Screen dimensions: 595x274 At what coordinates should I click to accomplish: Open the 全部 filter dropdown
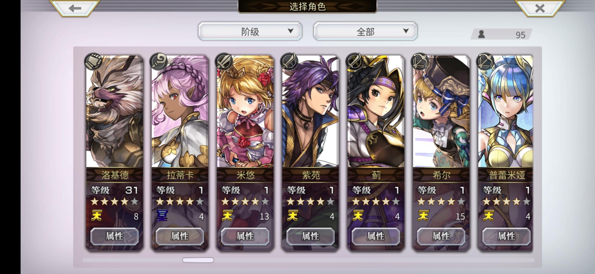(365, 31)
